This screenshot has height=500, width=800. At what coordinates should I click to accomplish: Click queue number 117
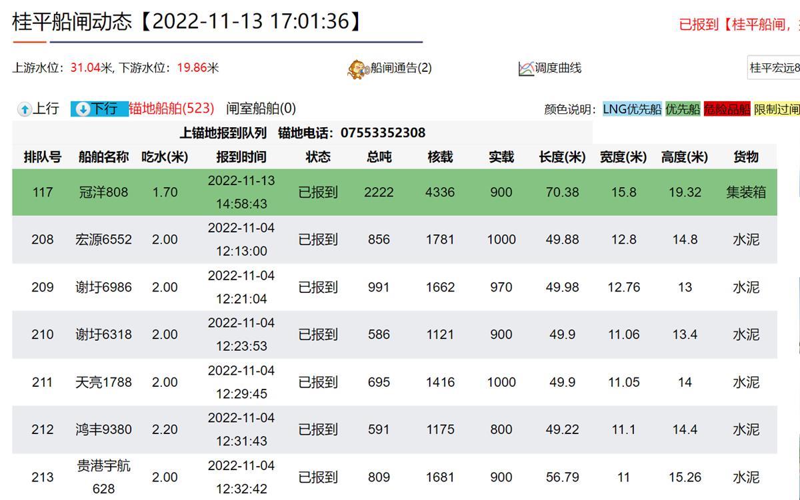43,192
